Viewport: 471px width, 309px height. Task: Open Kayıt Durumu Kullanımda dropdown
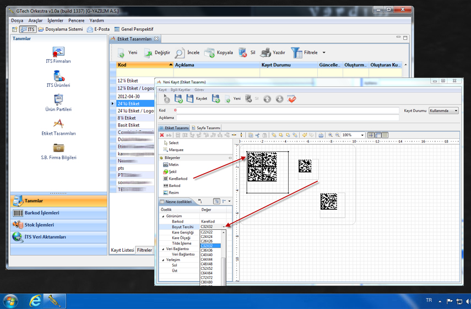click(443, 111)
